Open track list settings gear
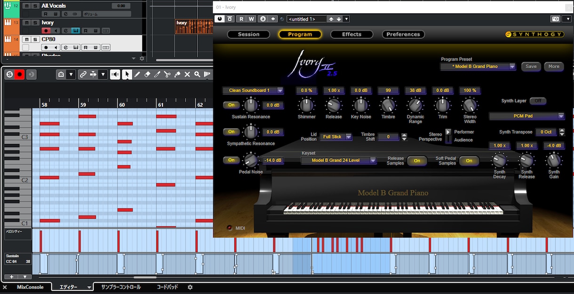The height and width of the screenshot is (294, 574). pyautogui.click(x=142, y=59)
